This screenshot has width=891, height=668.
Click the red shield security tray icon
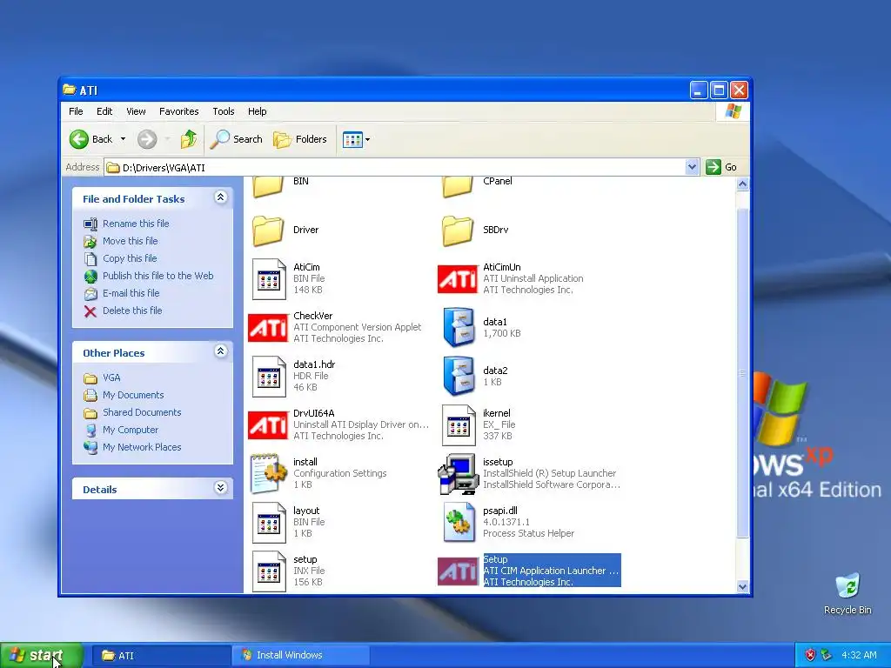(810, 656)
